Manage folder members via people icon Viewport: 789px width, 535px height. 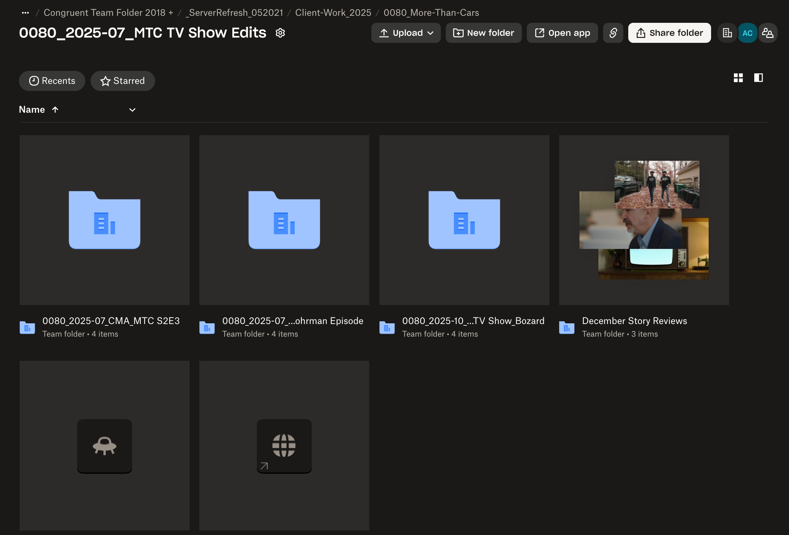(x=768, y=33)
